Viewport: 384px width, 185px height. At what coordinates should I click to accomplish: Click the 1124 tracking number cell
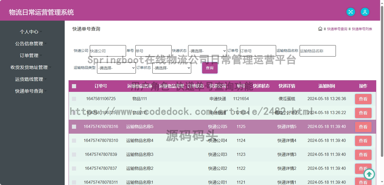[x=241, y=141]
